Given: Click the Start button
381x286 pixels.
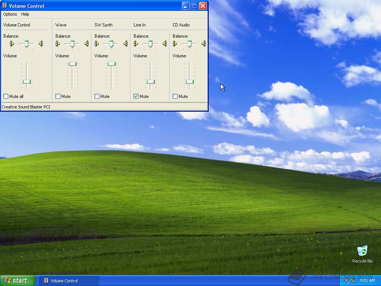Looking at the screenshot, I should 18,280.
